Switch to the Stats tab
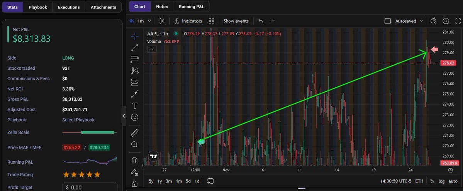Screen dimensions: 463x191 click(x=12, y=7)
